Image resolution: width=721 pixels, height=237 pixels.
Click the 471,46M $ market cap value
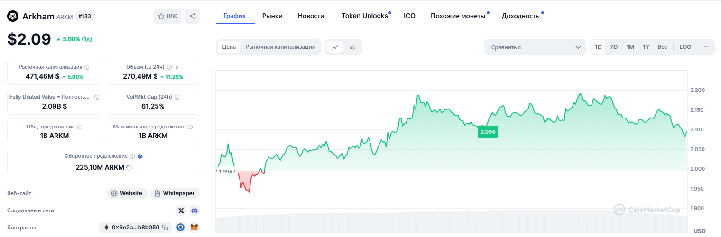point(42,76)
